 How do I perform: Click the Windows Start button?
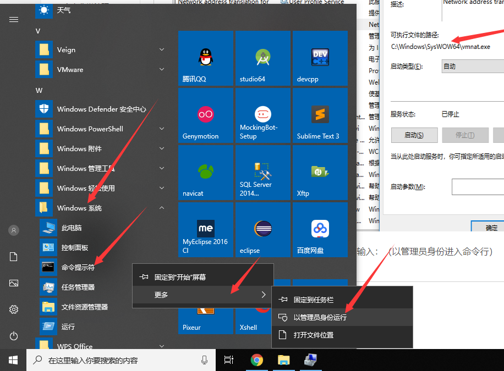13,360
